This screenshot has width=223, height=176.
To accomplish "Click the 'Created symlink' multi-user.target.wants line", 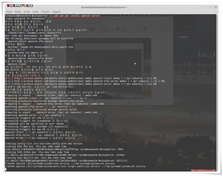I will pos(75,166).
